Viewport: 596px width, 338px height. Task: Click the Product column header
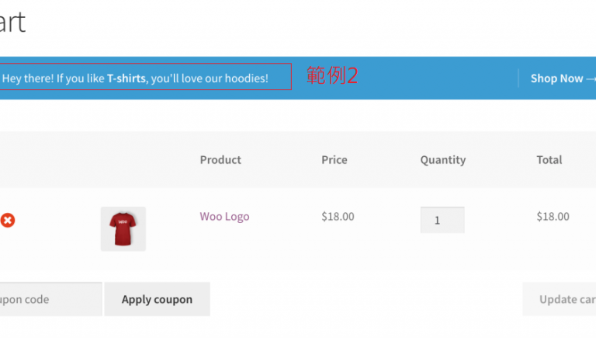pos(220,160)
